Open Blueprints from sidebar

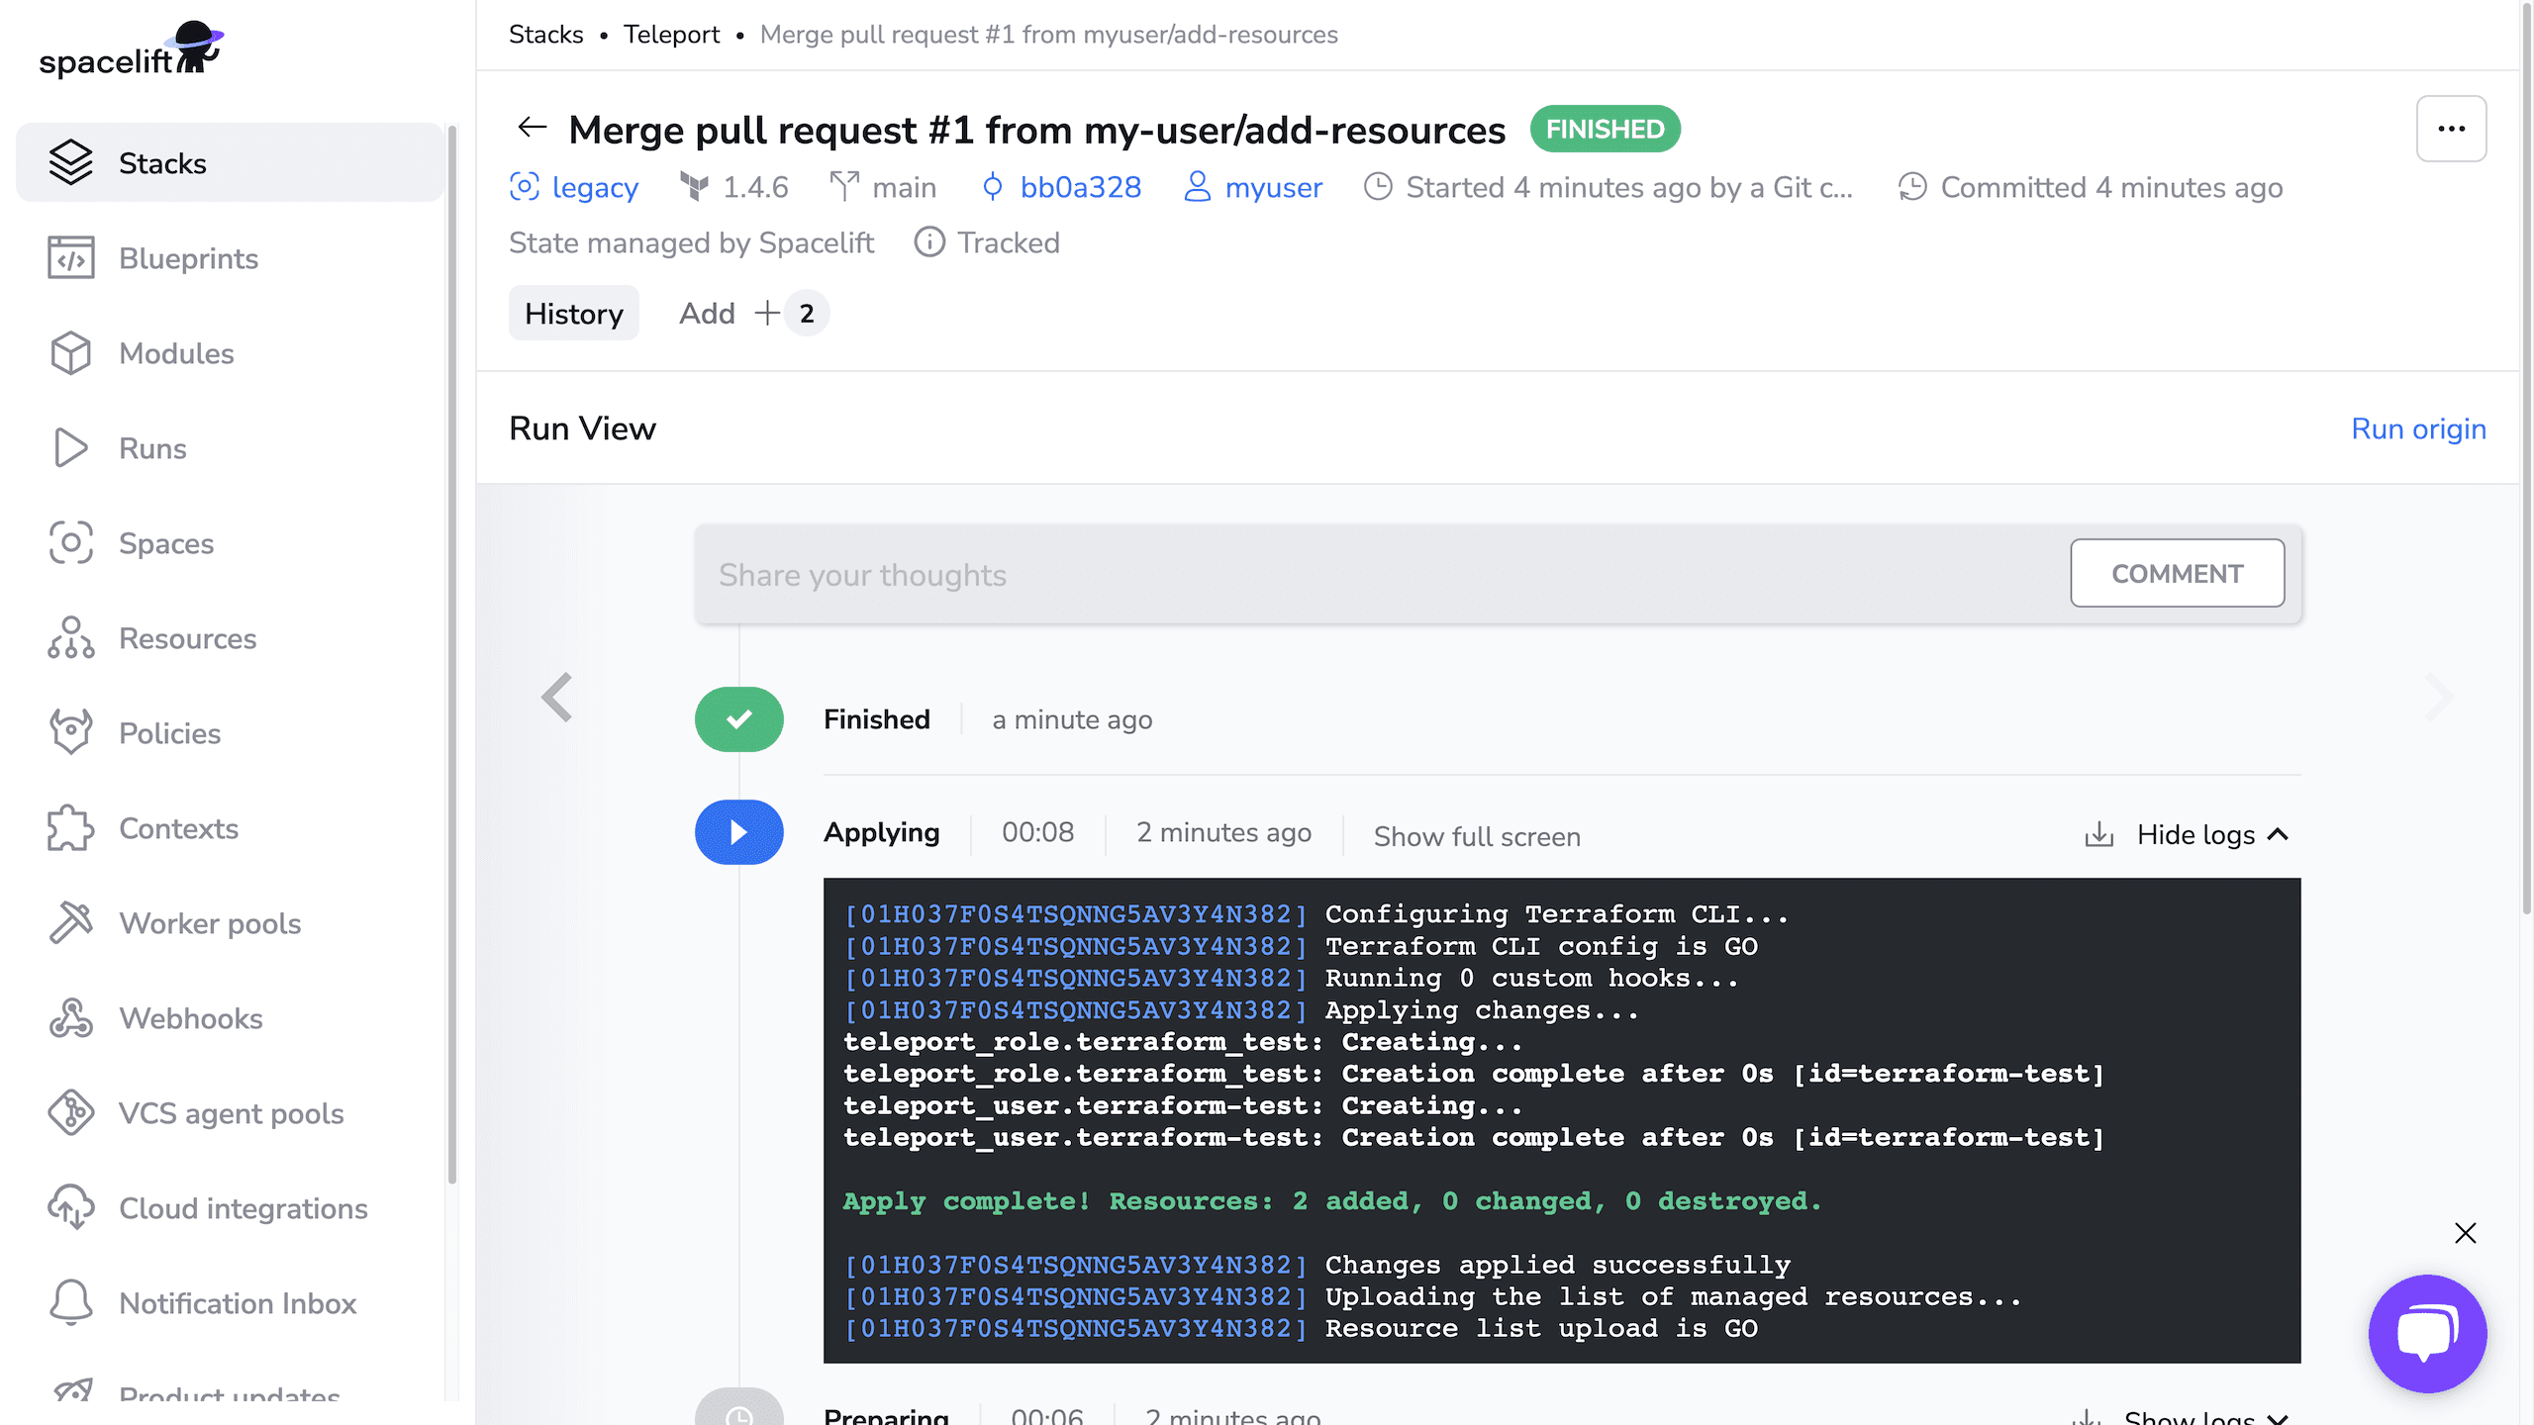click(x=188, y=259)
